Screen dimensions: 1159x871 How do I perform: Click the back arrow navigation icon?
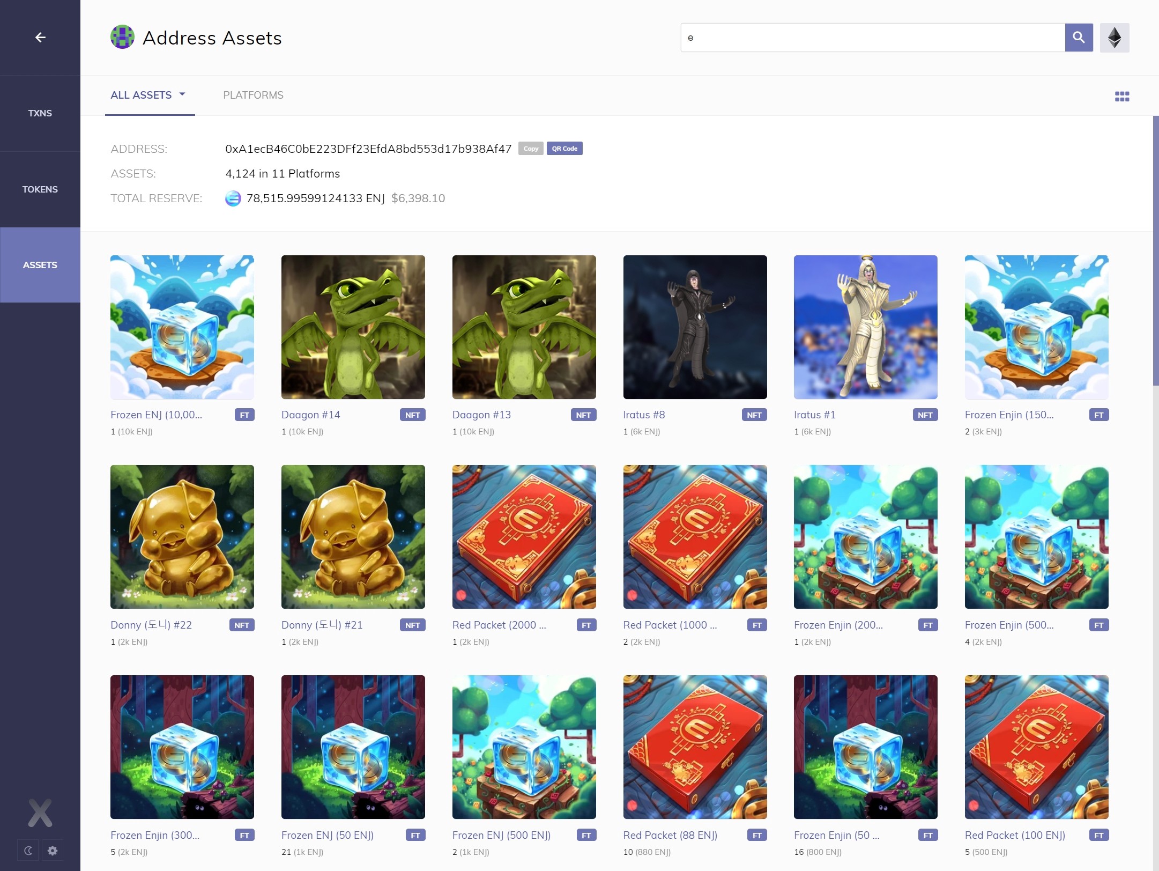tap(40, 38)
